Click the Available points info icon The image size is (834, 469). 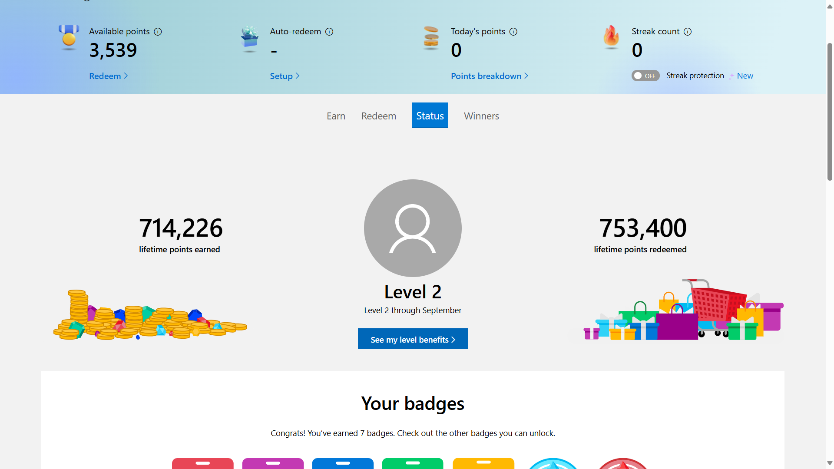[159, 31]
